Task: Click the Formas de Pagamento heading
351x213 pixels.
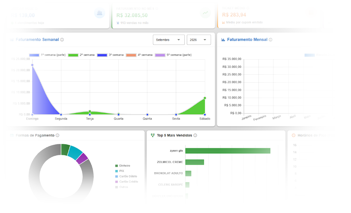Action: point(35,135)
